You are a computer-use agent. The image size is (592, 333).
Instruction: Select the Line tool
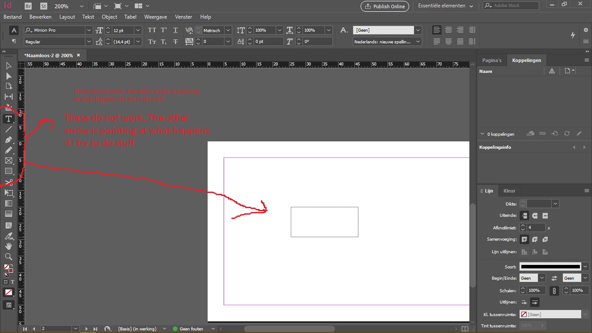9,129
